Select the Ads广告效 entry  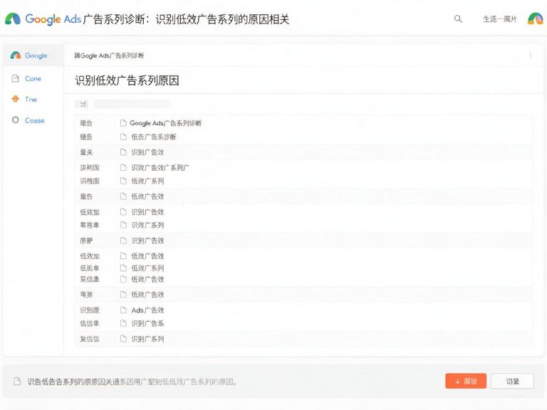(x=147, y=310)
